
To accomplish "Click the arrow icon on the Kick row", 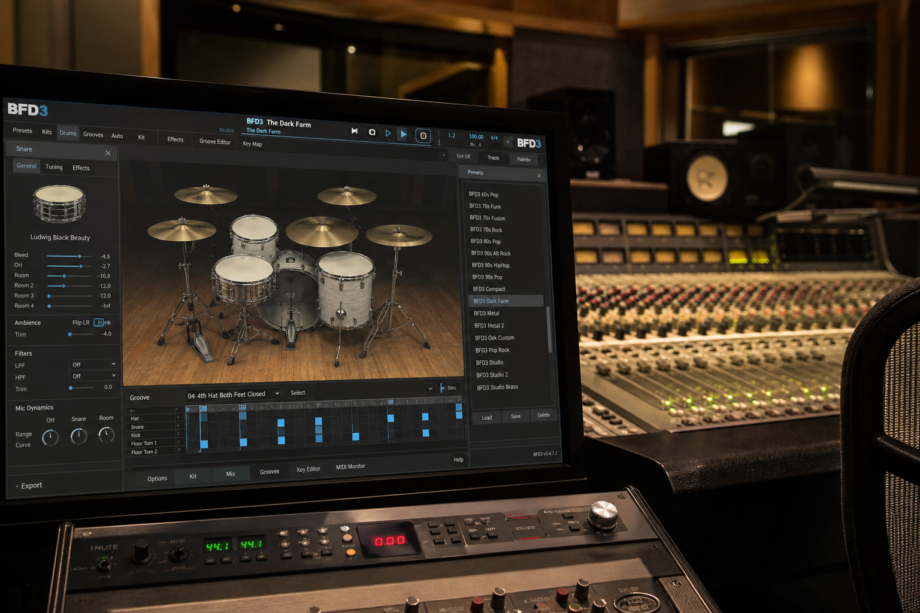I will pos(178,433).
